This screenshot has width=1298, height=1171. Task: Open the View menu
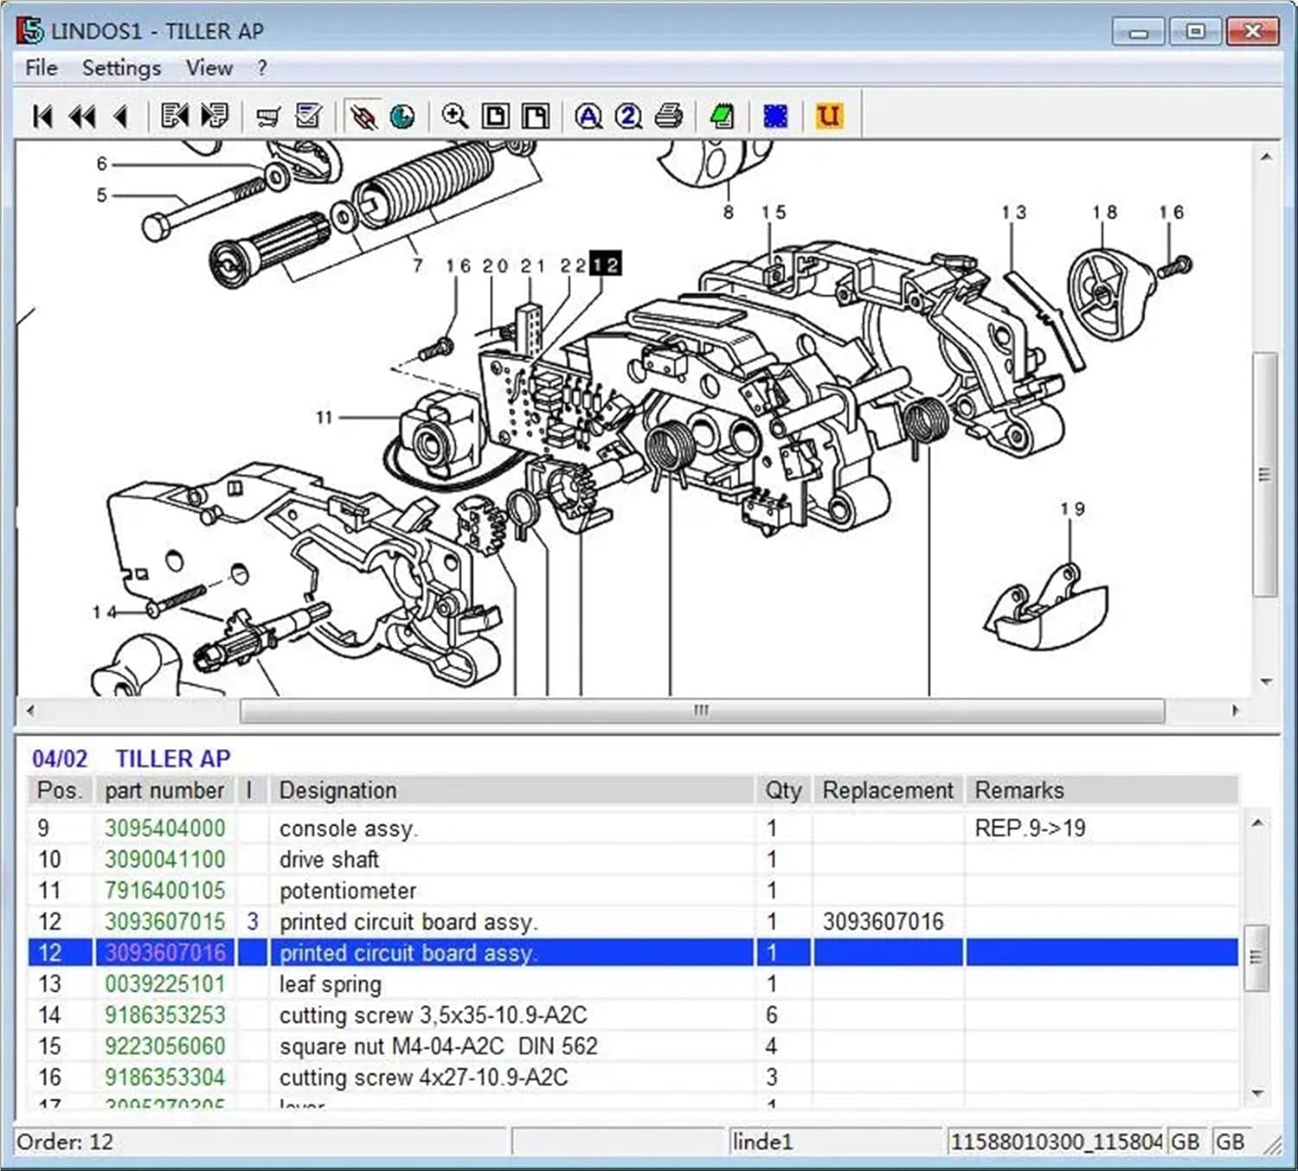click(x=209, y=68)
